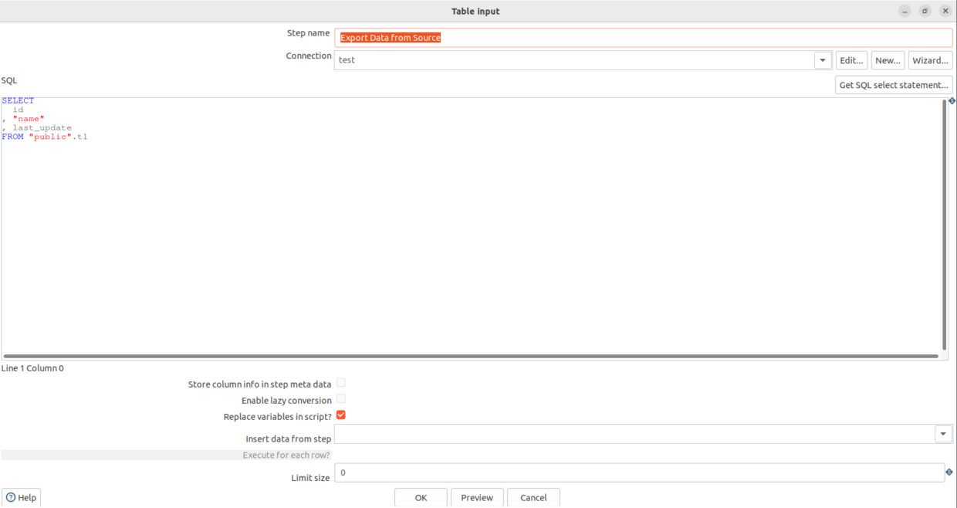Enable lazy conversion
Viewport: 957px width, 508px height.
coord(340,399)
